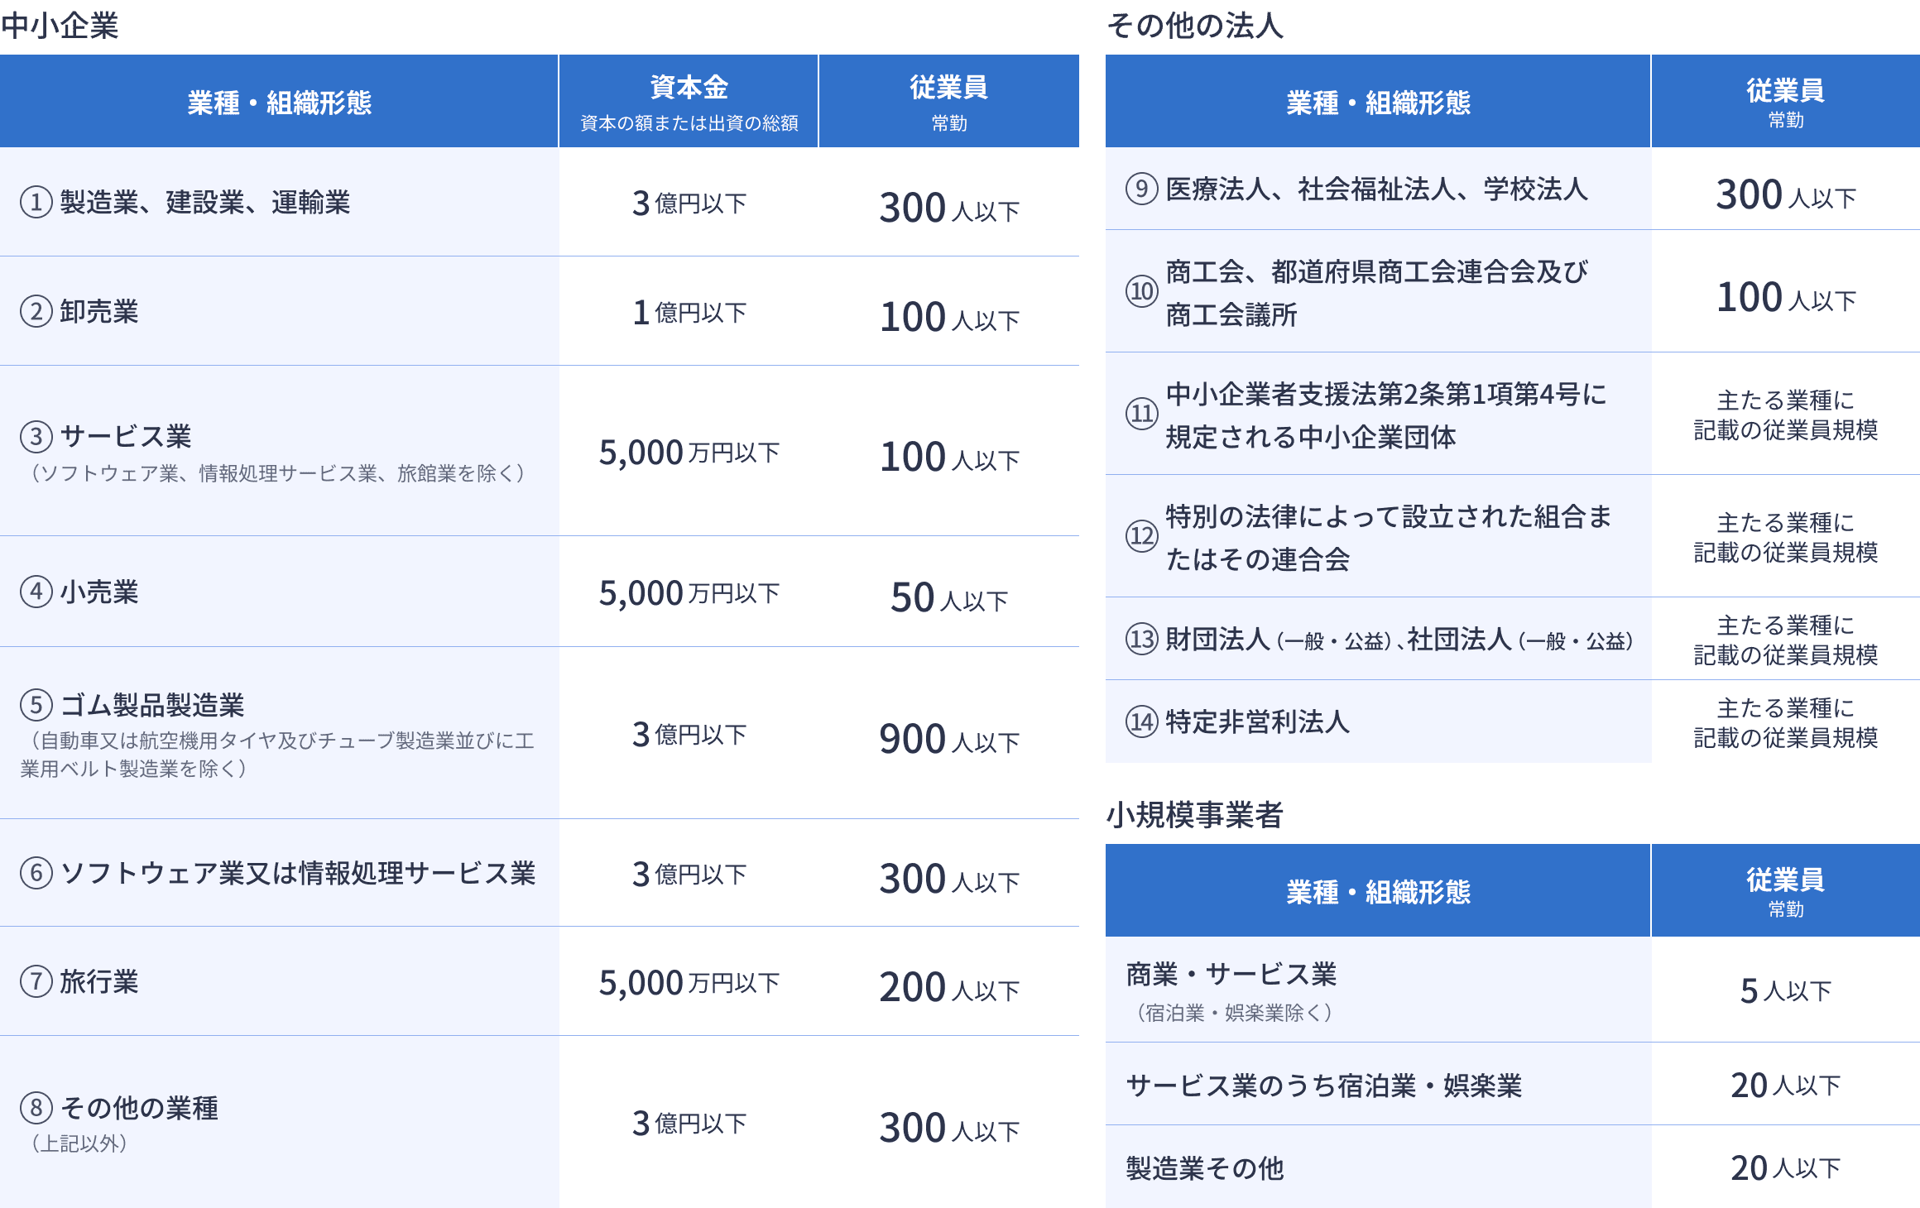Select row ⑦ 旅行業 label
This screenshot has width=1920, height=1208.
pos(79,981)
